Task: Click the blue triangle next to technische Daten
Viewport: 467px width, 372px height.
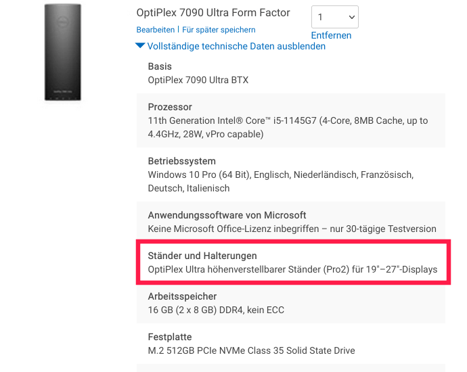Action: click(x=140, y=46)
